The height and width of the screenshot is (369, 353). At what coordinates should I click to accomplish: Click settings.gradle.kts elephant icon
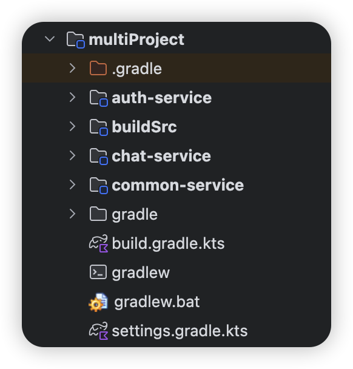98,331
